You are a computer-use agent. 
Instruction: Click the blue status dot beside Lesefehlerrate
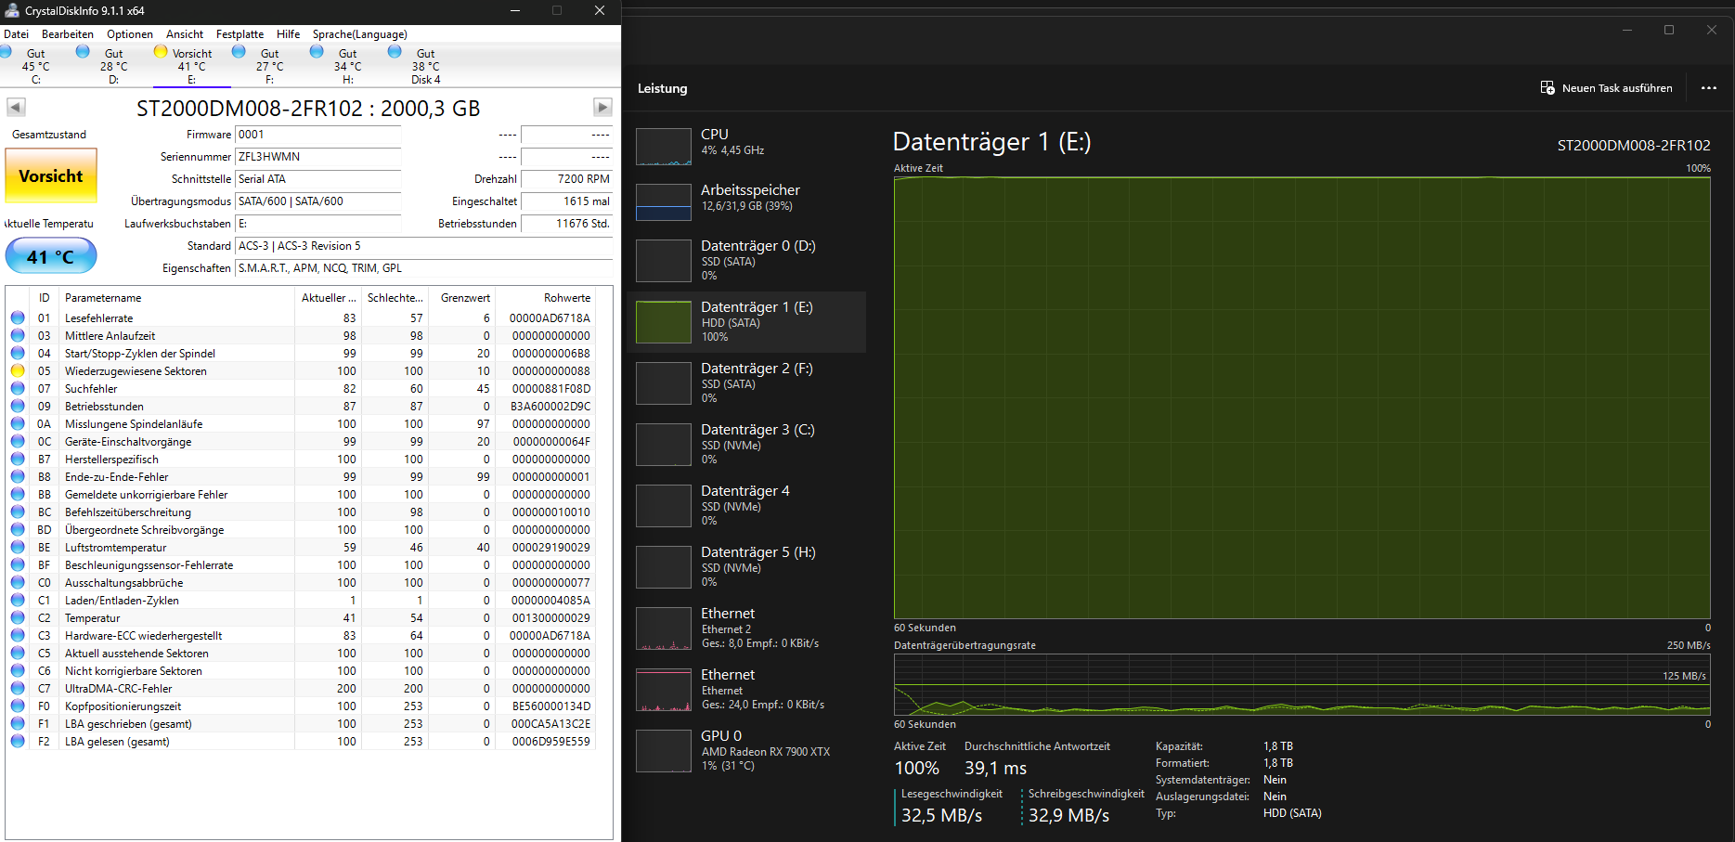point(18,317)
